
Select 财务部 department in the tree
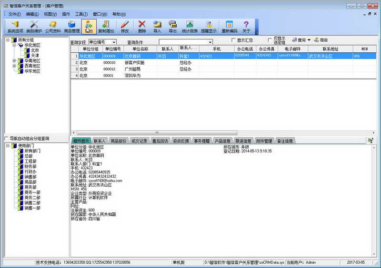(30, 166)
